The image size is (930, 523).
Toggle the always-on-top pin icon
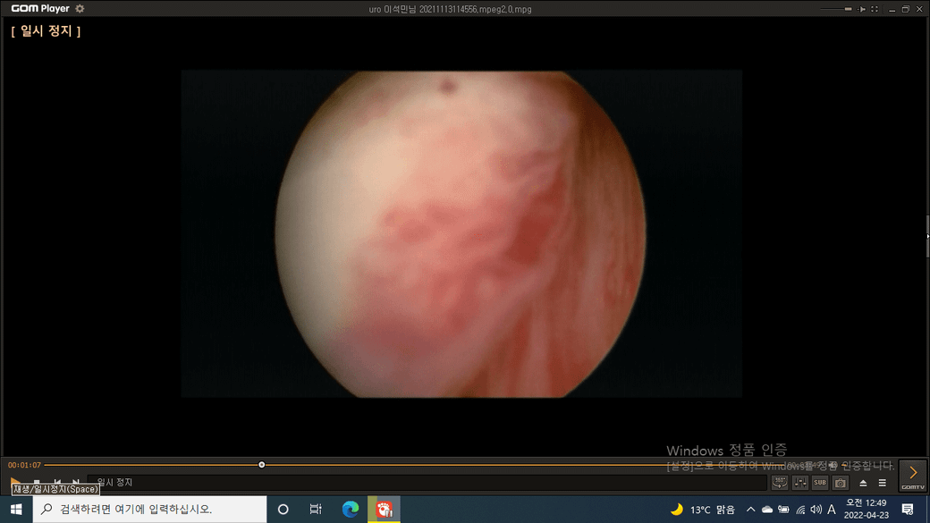(862, 9)
